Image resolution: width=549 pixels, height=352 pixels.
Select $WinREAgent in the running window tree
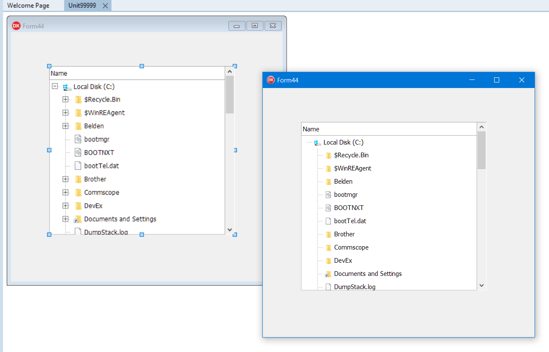tap(353, 168)
